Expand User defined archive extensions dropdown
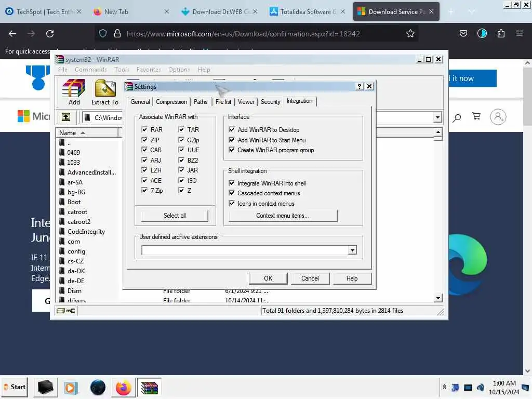 pyautogui.click(x=352, y=250)
